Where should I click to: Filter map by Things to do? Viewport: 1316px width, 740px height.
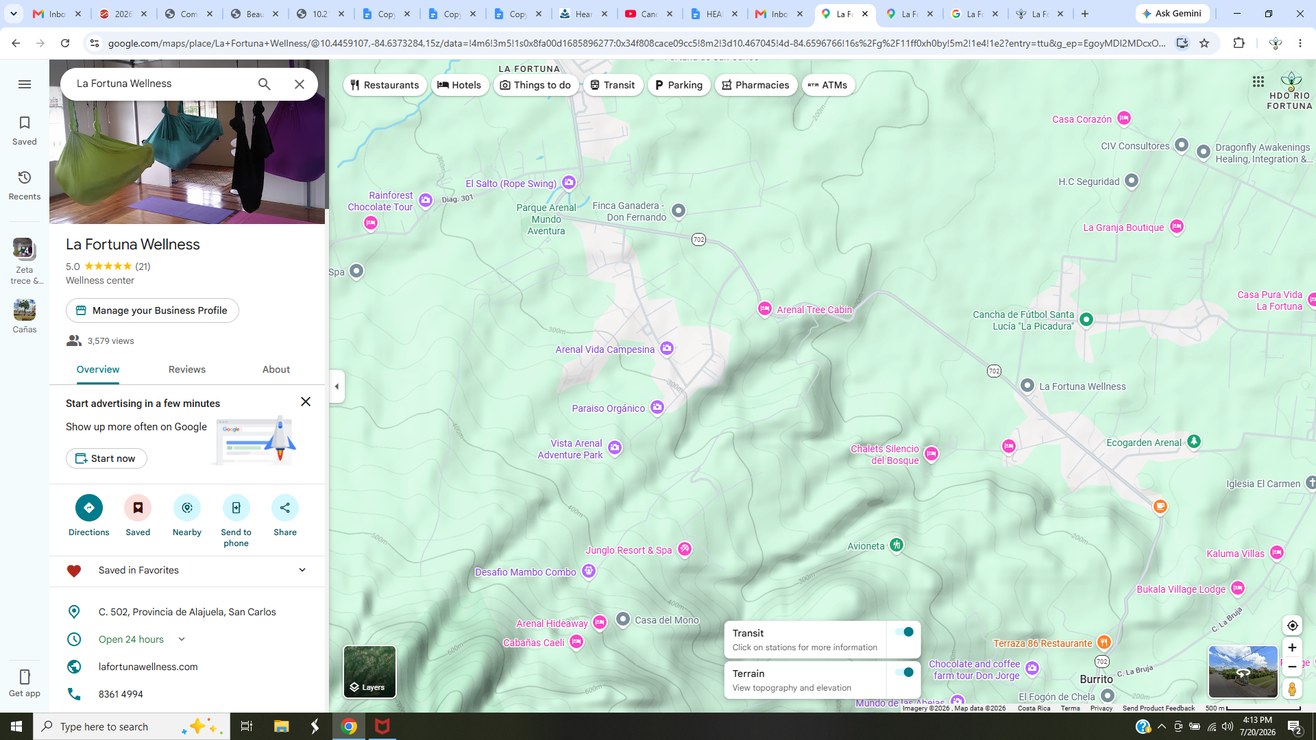(x=535, y=85)
